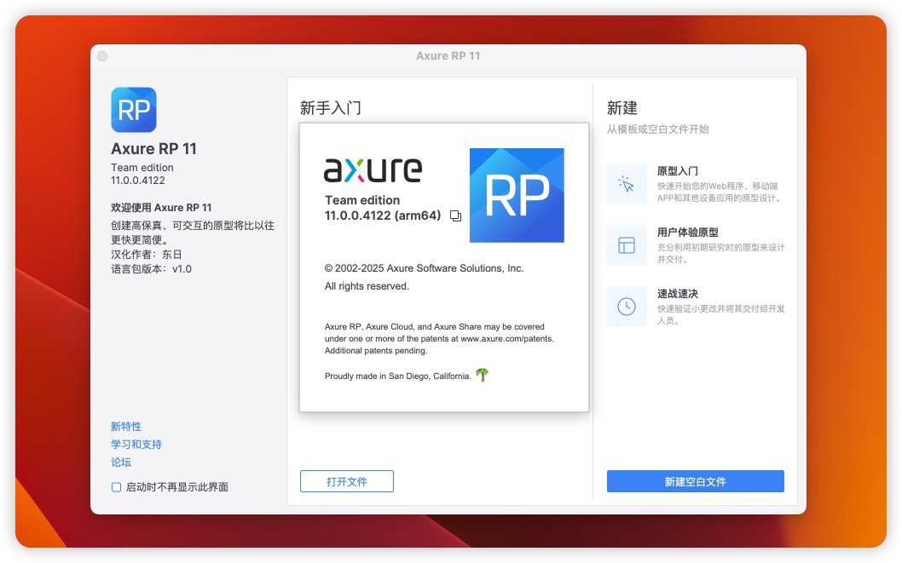The image size is (902, 563).
Task: Enable 启动时不再显示此界面 checkbox
Action: pyautogui.click(x=117, y=487)
